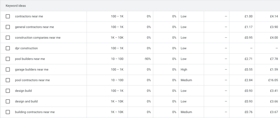The height and width of the screenshot is (118, 280).
Task: Tick the 'design and build' checkbox
Action: 8,102
